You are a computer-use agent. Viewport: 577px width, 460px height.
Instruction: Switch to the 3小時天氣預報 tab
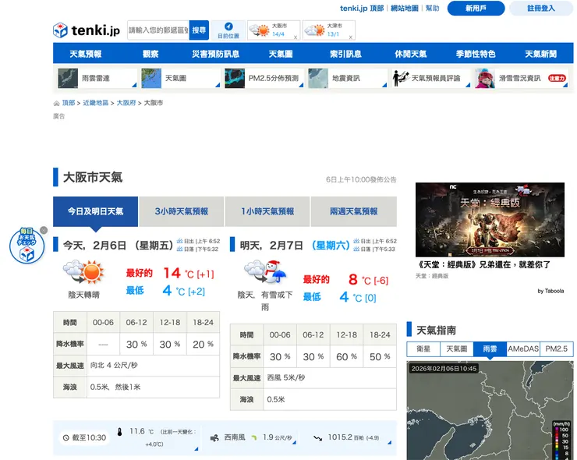182,211
